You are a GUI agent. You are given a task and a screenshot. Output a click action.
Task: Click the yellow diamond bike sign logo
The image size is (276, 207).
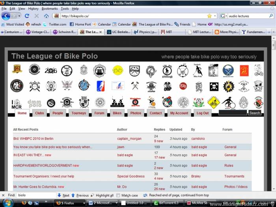[213, 103]
